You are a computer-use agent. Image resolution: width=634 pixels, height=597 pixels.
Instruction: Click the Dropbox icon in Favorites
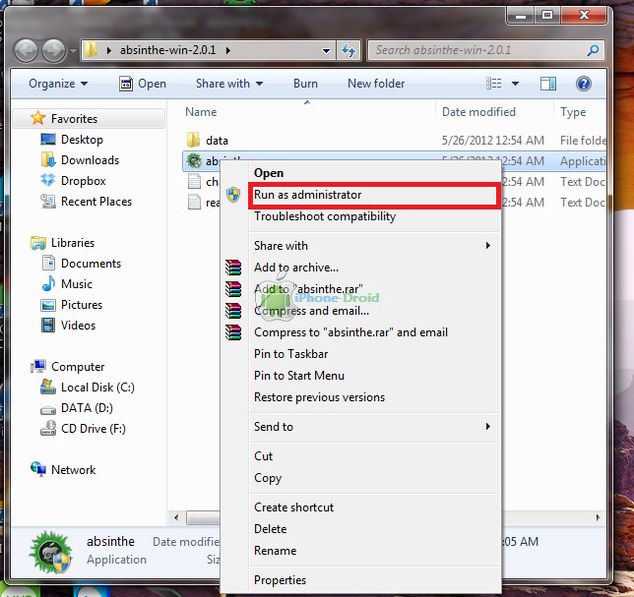pyautogui.click(x=48, y=180)
